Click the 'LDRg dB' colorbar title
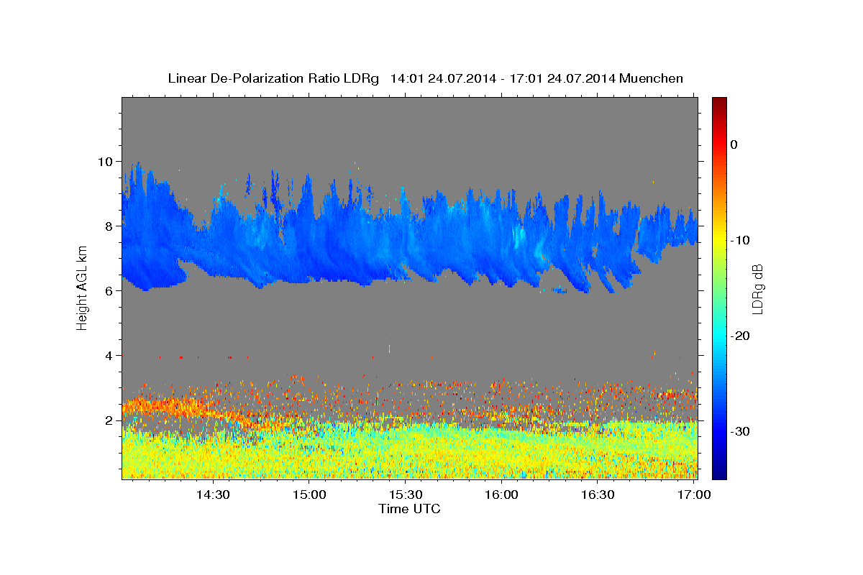 [x=757, y=287]
